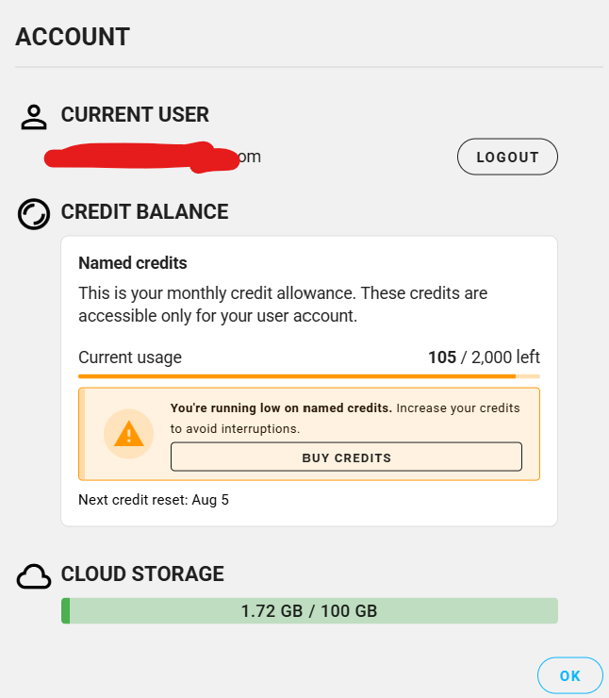609x698 pixels.
Task: Click the Current User person icon
Action: coord(34,117)
